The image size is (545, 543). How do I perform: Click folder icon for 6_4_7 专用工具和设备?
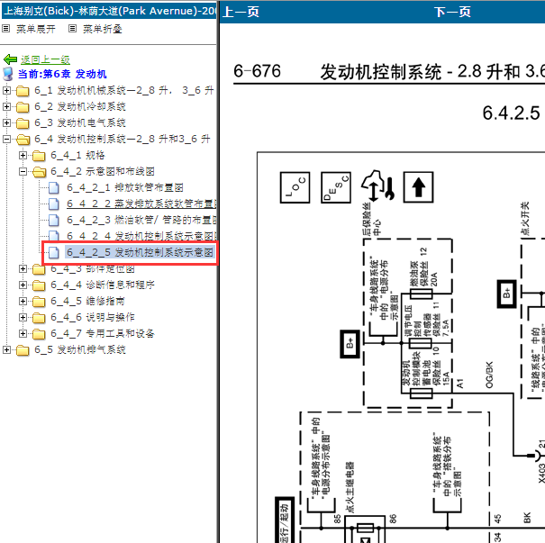[39, 334]
